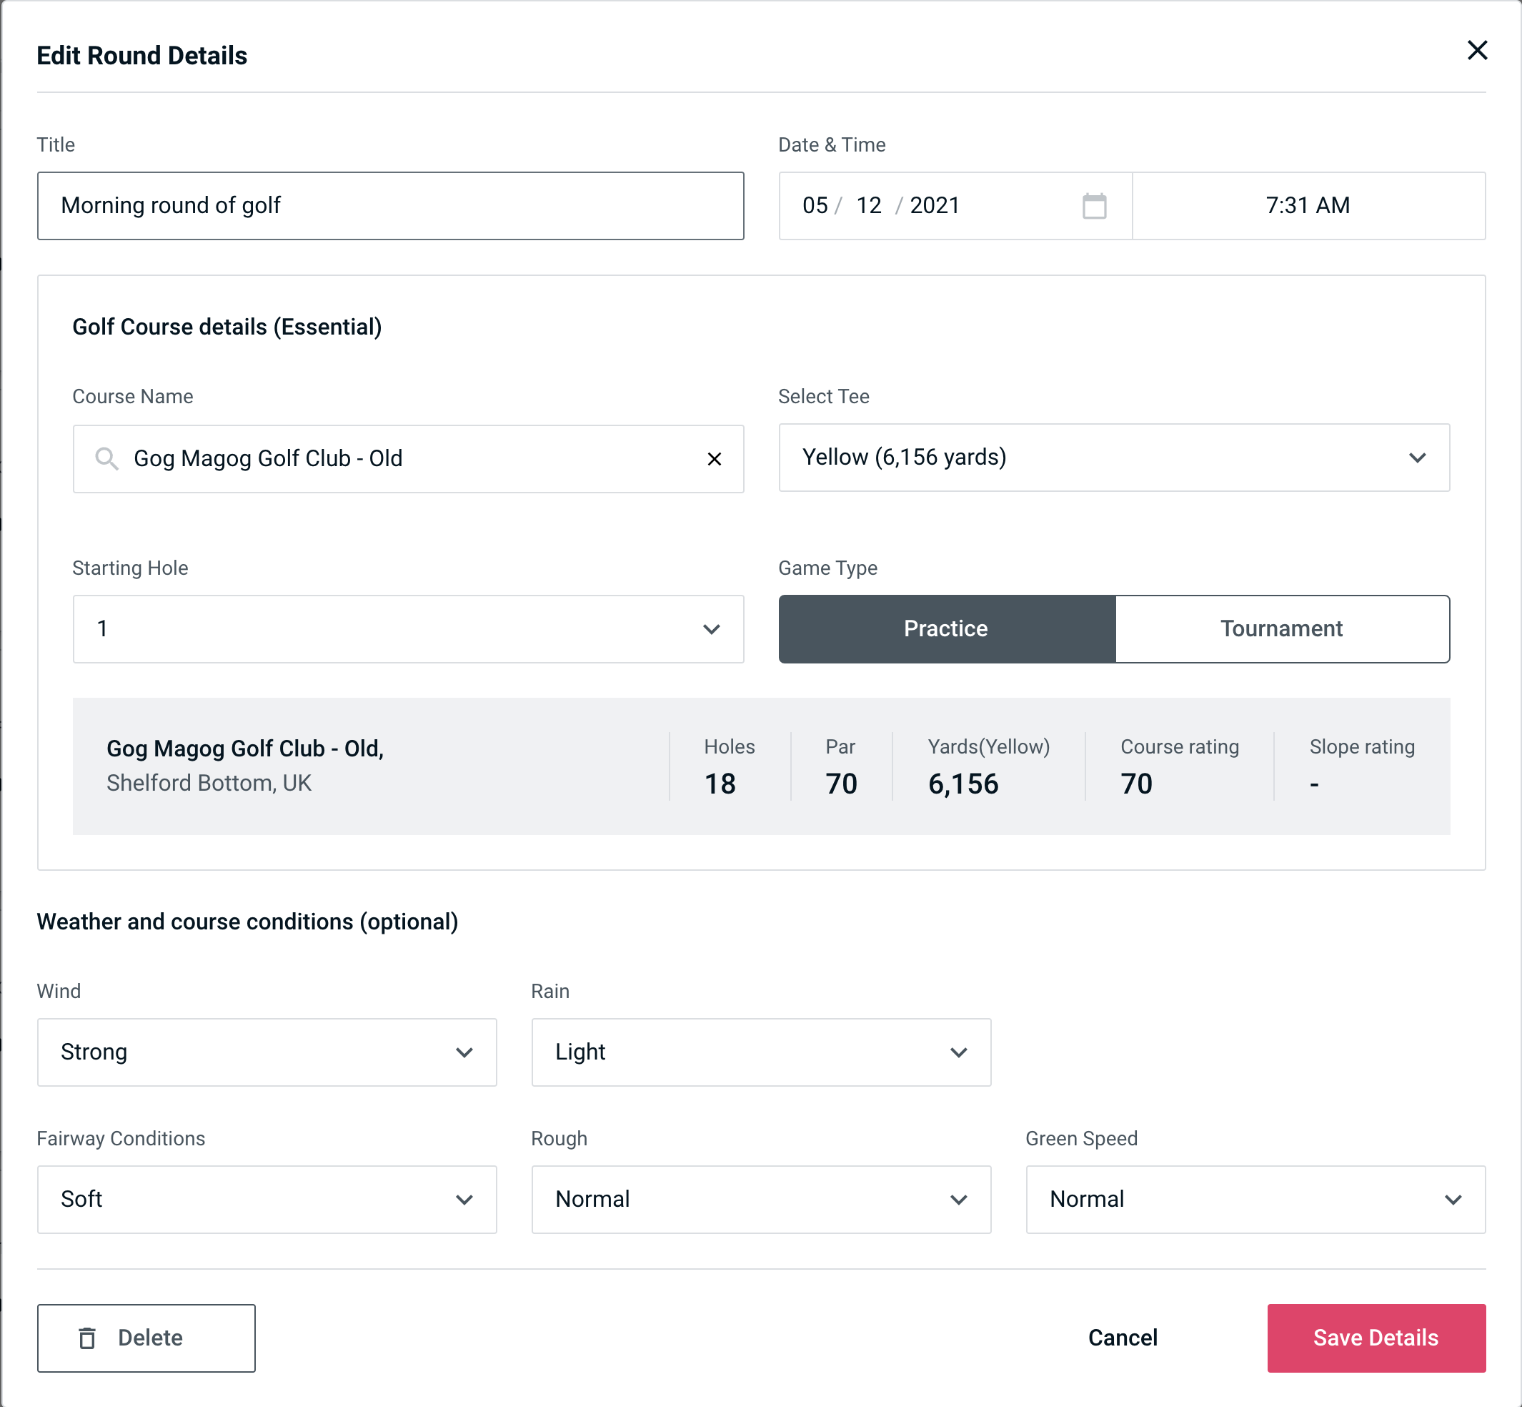Click the calendar icon for date picker

point(1094,206)
